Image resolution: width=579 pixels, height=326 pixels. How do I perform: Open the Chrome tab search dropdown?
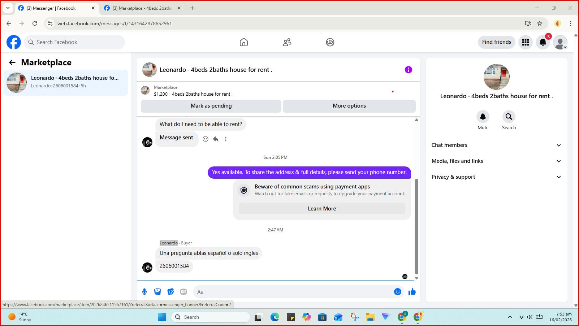point(8,8)
